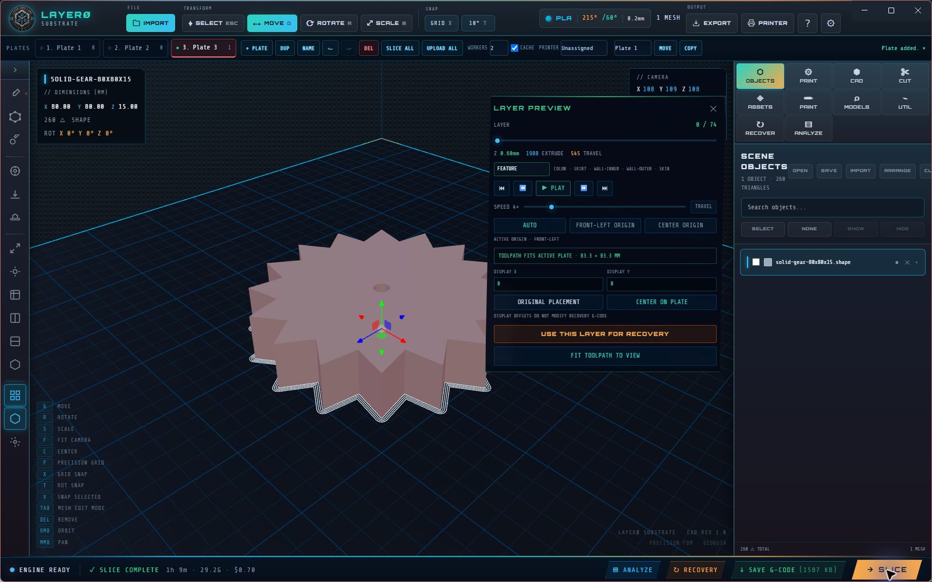Open the Assets panel tab
The width and height of the screenshot is (932, 582).
tap(760, 102)
